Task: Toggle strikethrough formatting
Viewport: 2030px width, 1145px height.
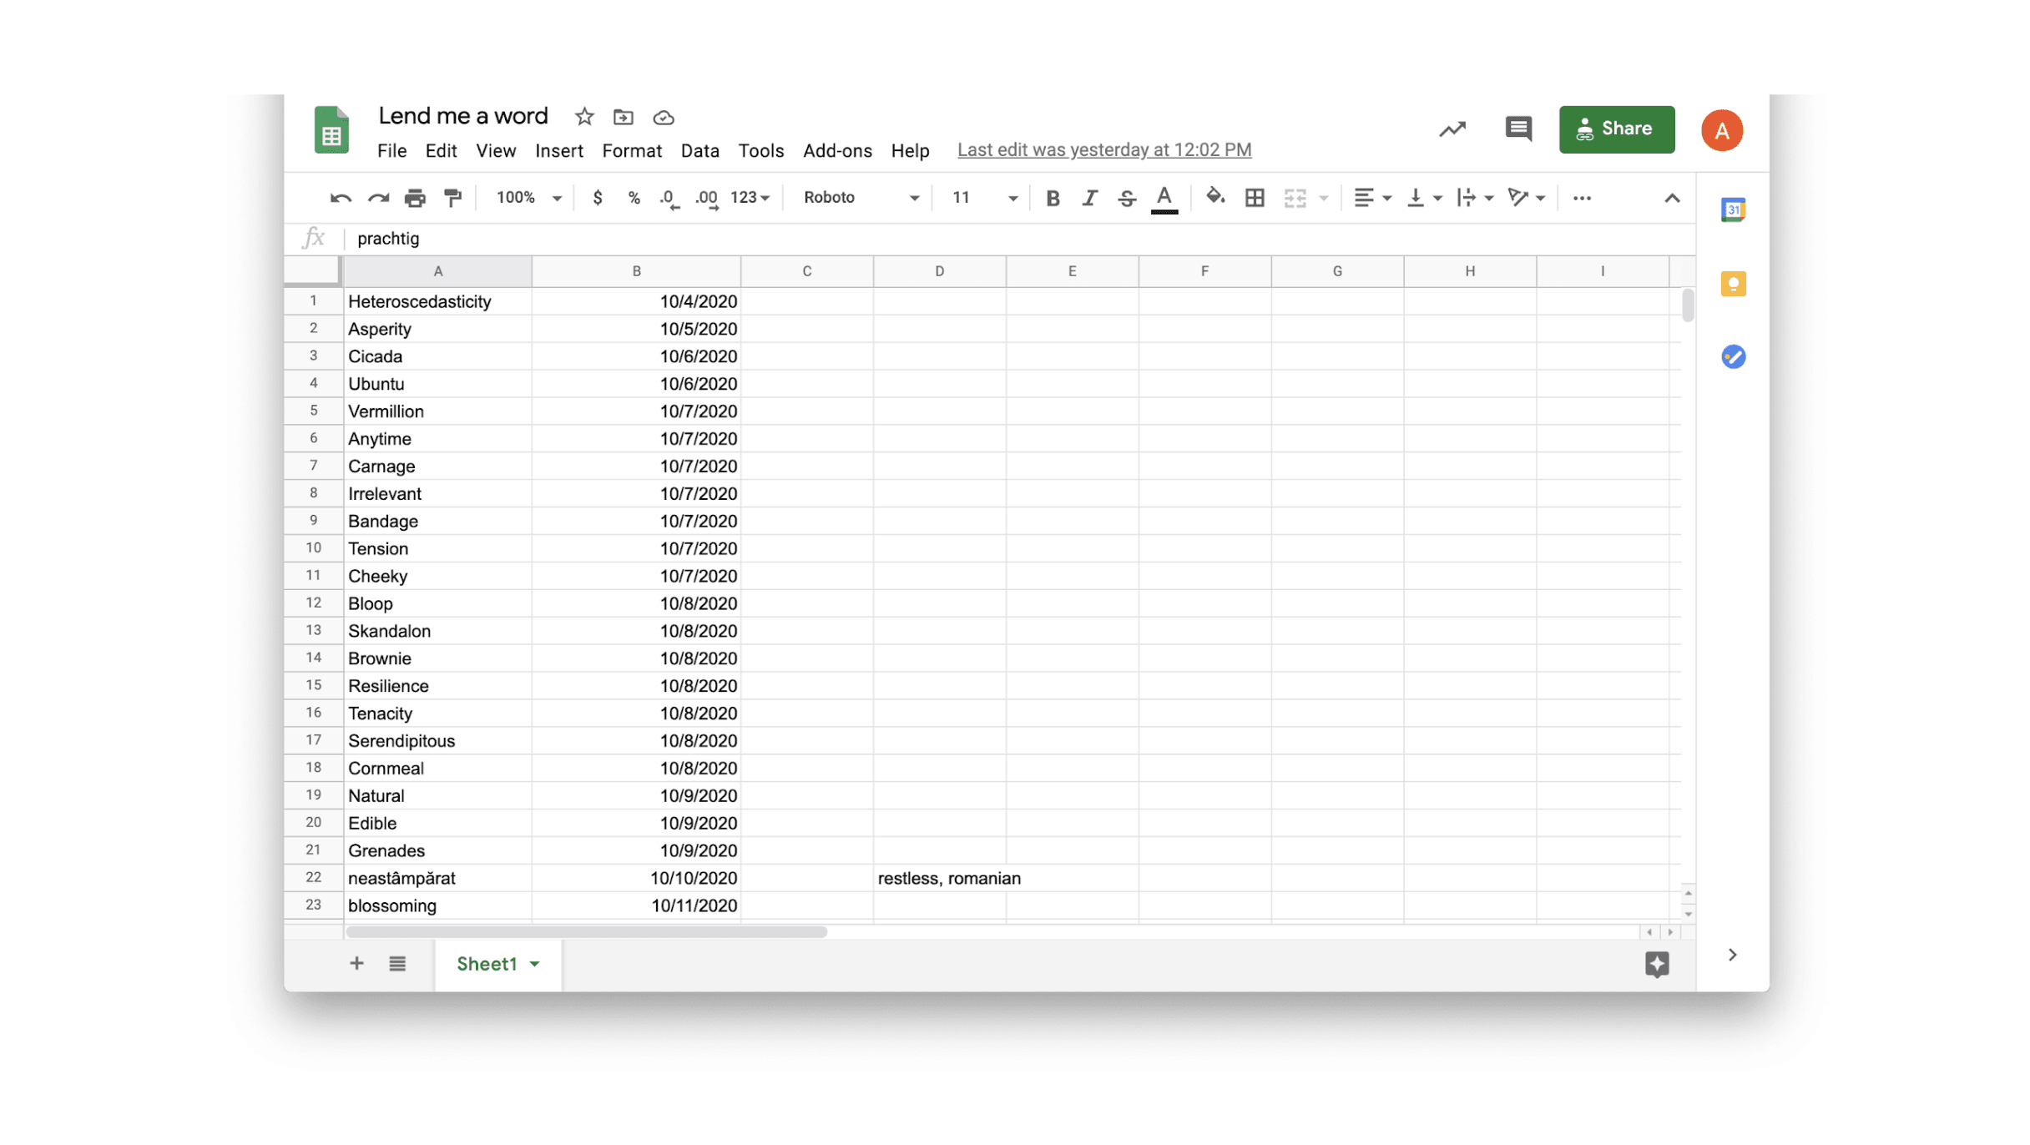Action: [x=1127, y=198]
